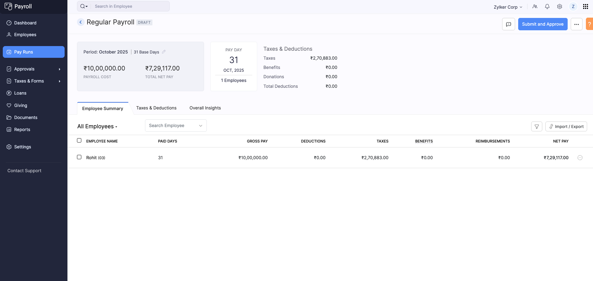The height and width of the screenshot is (281, 593).
Task: Open the settings gear in top bar
Action: 559,6
